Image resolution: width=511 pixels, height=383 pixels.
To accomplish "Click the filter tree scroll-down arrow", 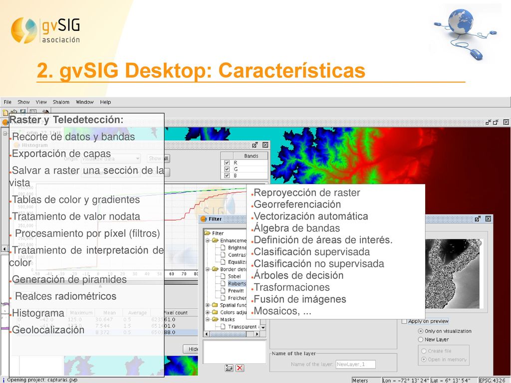I will [x=263, y=327].
